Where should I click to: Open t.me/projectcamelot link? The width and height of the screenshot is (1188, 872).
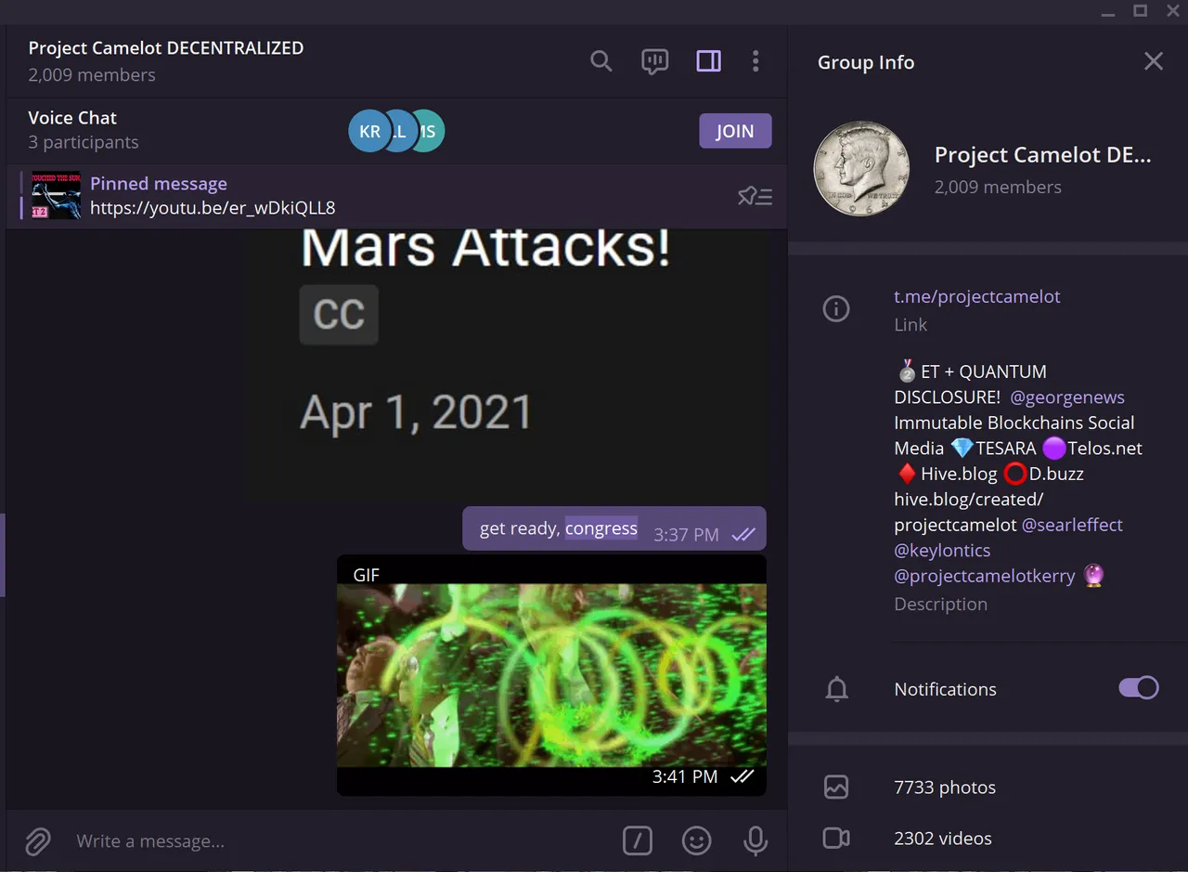(x=976, y=296)
